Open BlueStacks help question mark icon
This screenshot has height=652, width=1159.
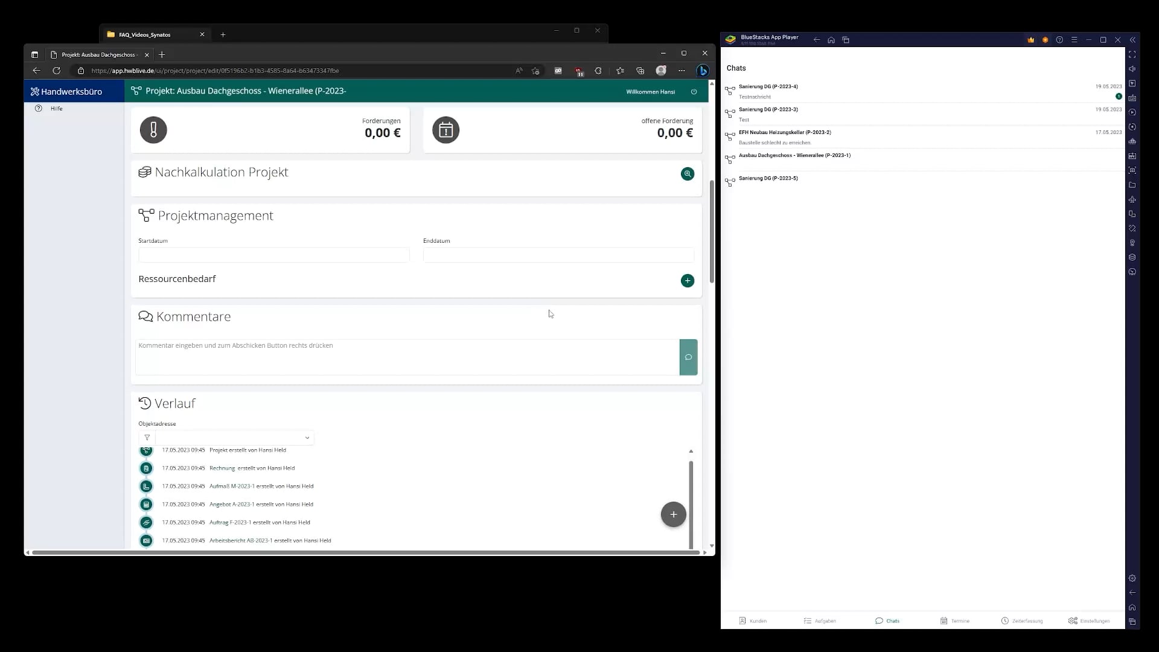pos(1059,40)
